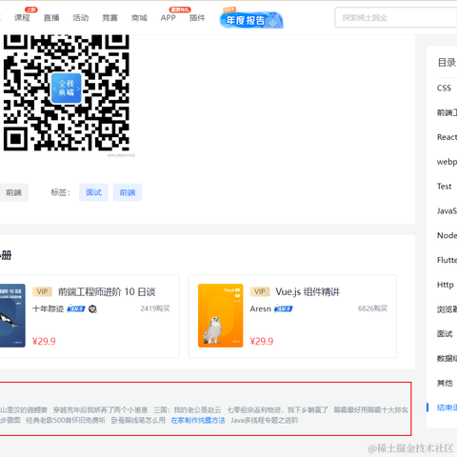Jump to Node section in 目录

(x=447, y=235)
